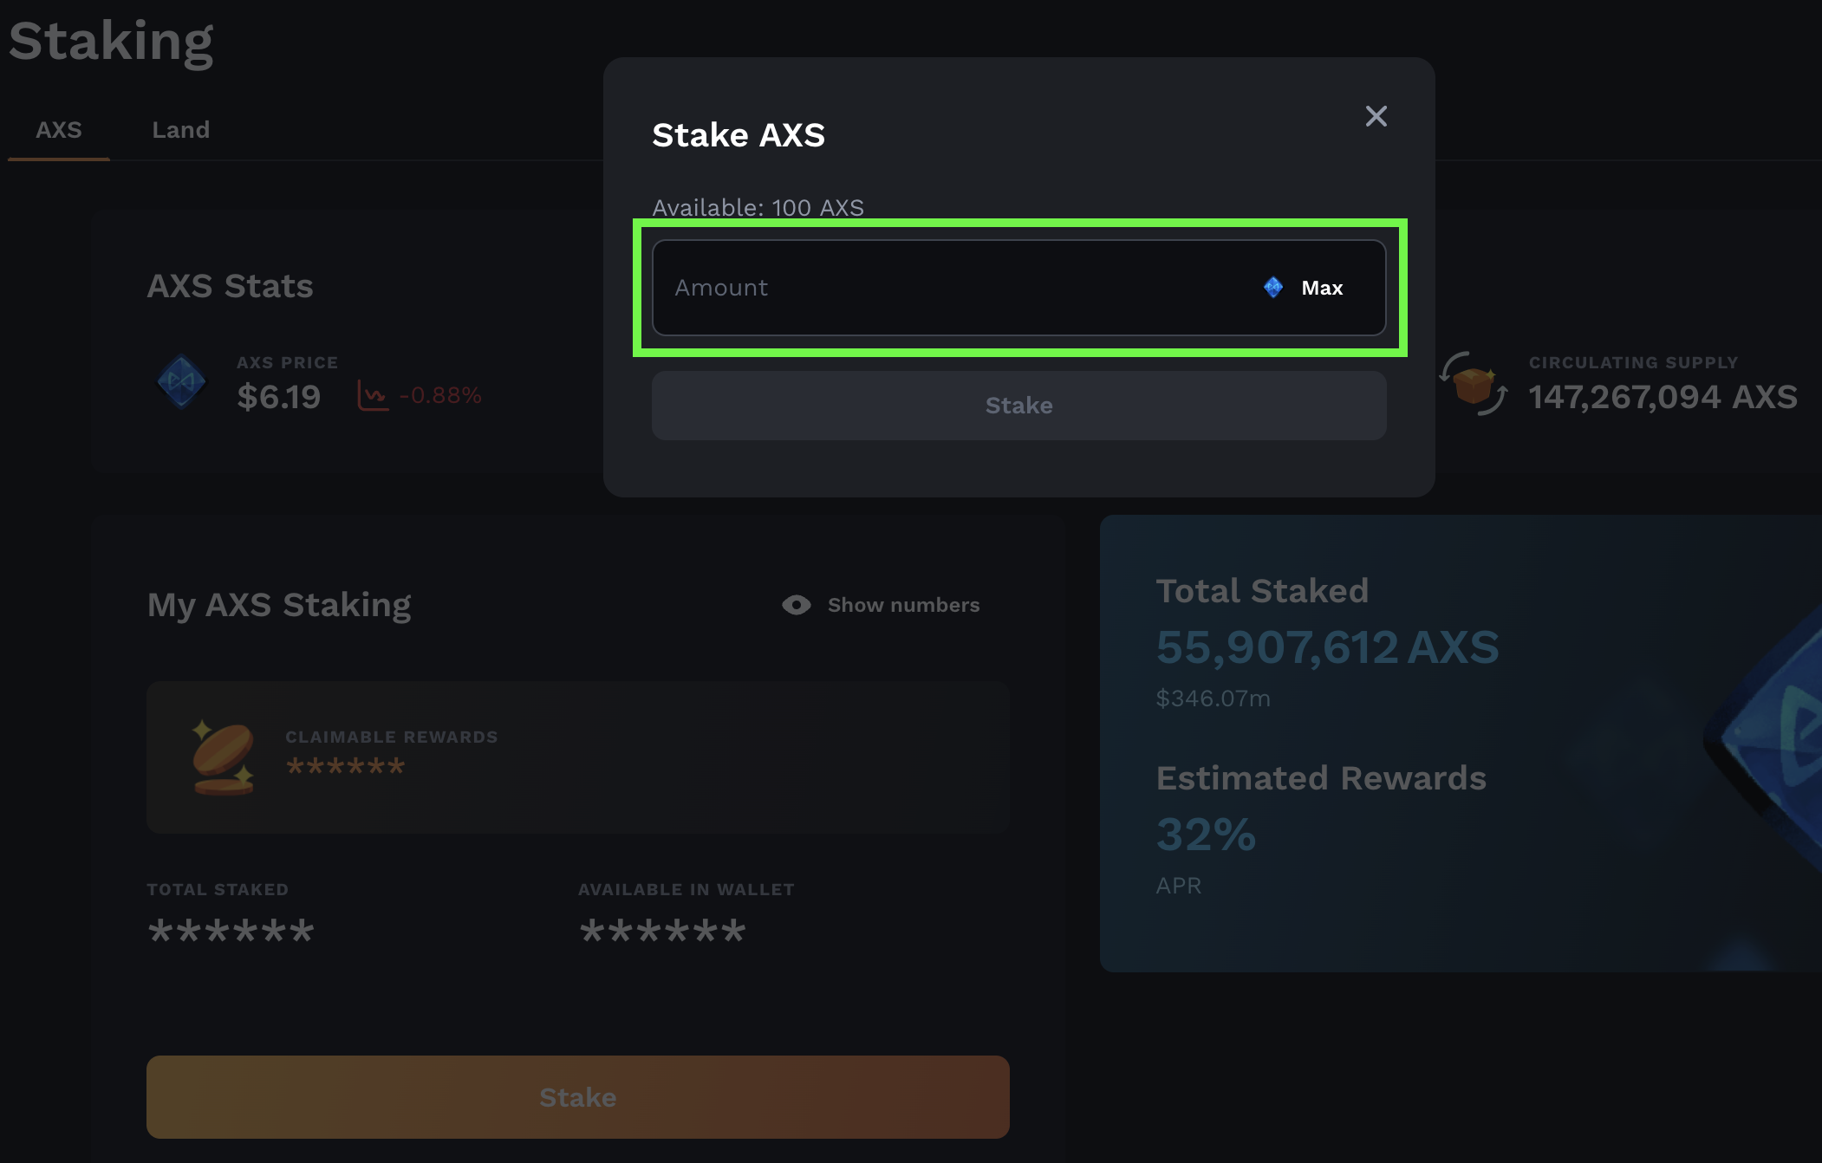The width and height of the screenshot is (1822, 1163).
Task: Click the APR label
Action: pyautogui.click(x=1179, y=886)
